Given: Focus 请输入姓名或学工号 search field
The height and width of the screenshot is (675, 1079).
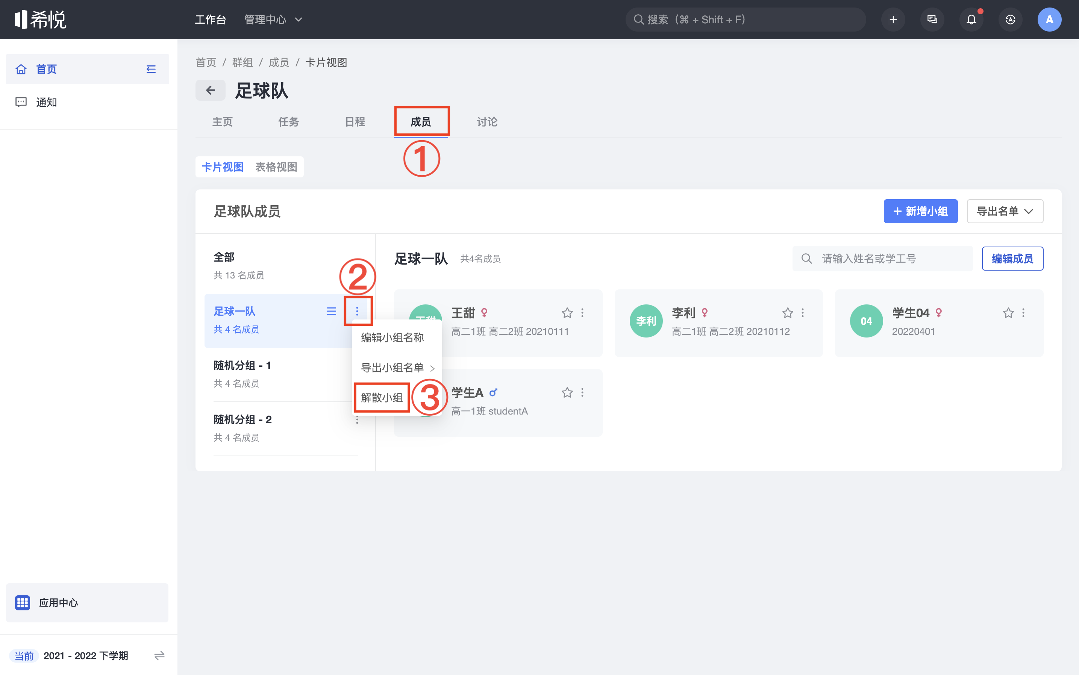Looking at the screenshot, I should pyautogui.click(x=882, y=259).
